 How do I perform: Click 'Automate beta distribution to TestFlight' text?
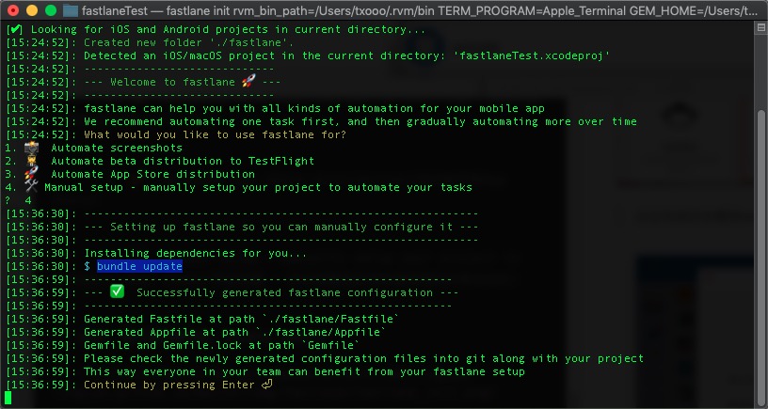[183, 161]
